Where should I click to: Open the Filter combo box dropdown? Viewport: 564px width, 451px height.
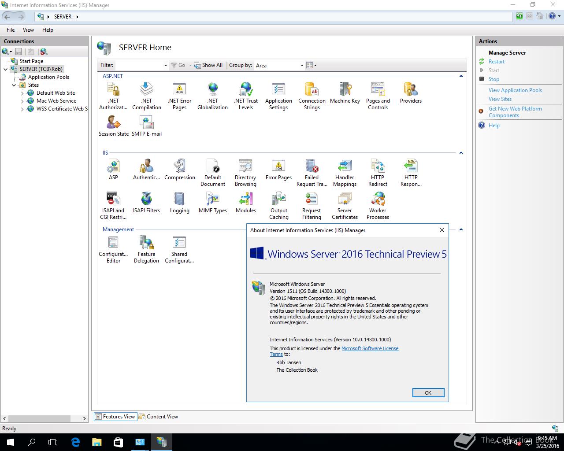coord(166,65)
